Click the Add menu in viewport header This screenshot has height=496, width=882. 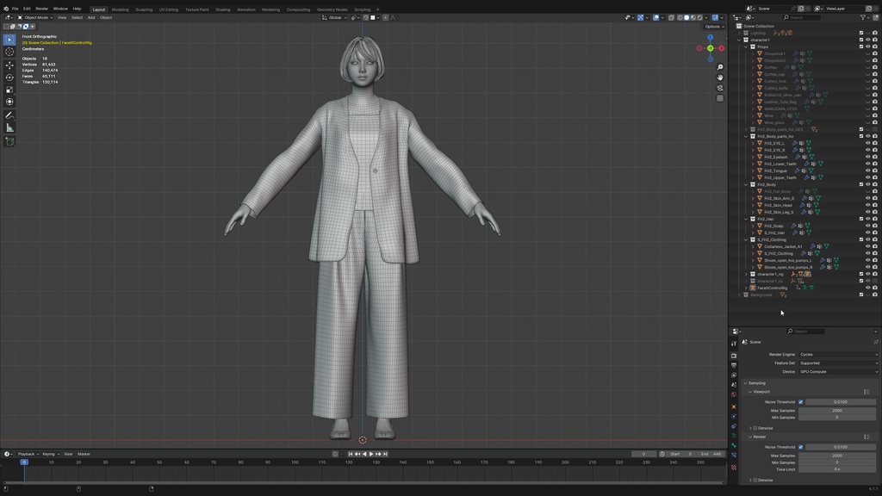(91, 17)
